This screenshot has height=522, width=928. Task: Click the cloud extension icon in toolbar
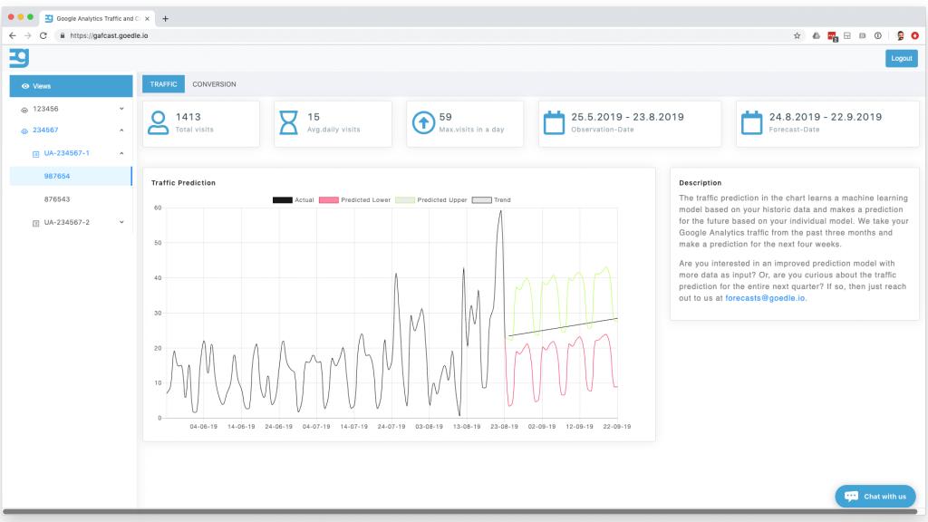point(817,35)
